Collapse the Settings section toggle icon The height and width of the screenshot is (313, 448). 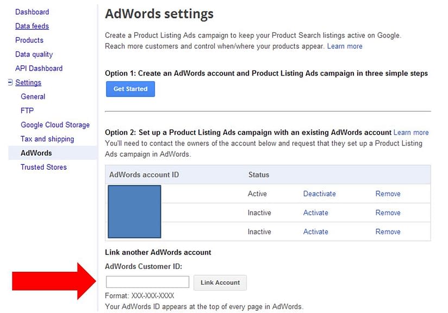(x=10, y=82)
